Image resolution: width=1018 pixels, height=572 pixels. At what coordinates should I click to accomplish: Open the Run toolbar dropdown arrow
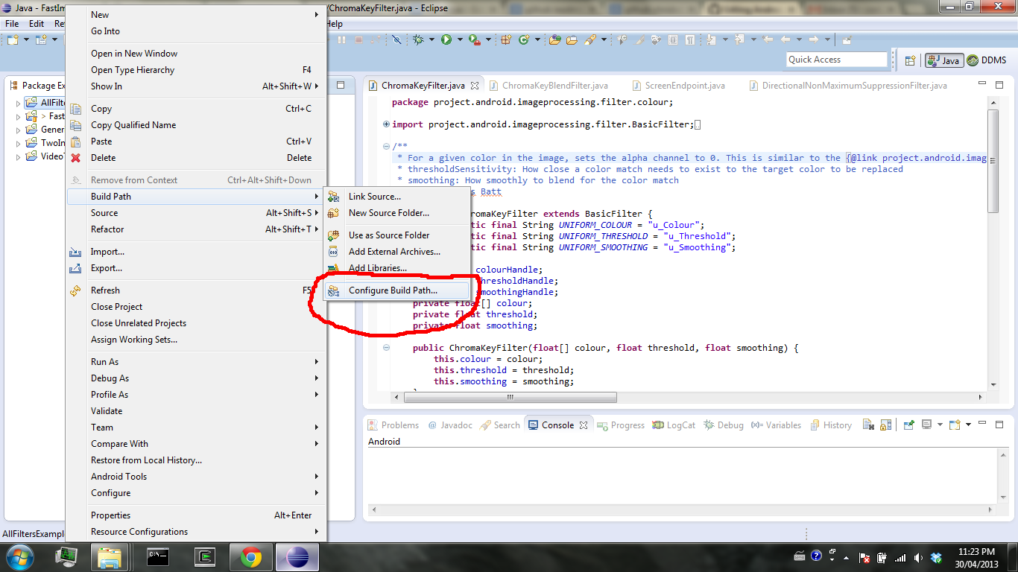(x=459, y=39)
